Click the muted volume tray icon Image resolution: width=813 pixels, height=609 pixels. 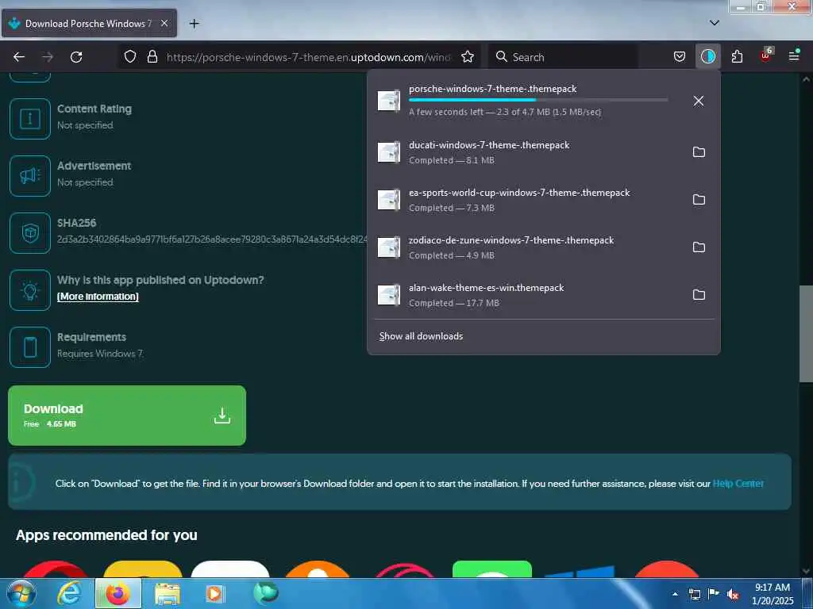733,594
